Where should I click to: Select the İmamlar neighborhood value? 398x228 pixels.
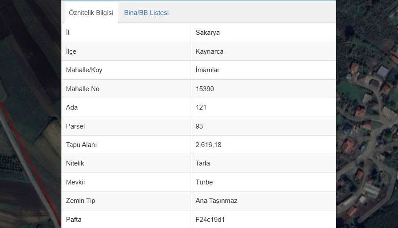tap(207, 70)
